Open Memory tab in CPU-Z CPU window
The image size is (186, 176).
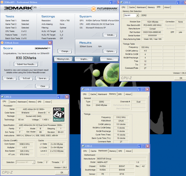coord(32,102)
